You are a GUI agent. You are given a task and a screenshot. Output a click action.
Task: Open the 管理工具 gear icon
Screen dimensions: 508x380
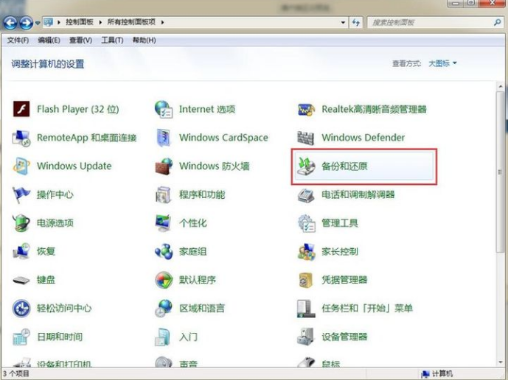(x=307, y=223)
